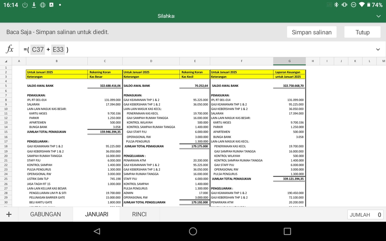Select the JANUARI sheet tab

[x=96, y=214]
